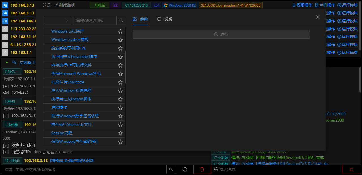Focus the 发送消息 input field
Screen dimensions: 362x175
point(277,169)
